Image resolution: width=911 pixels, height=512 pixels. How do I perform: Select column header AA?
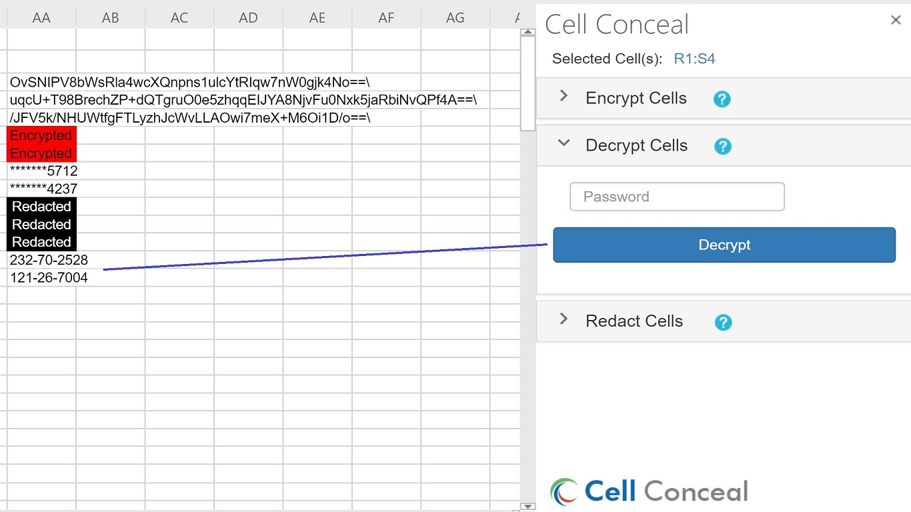[x=41, y=18]
